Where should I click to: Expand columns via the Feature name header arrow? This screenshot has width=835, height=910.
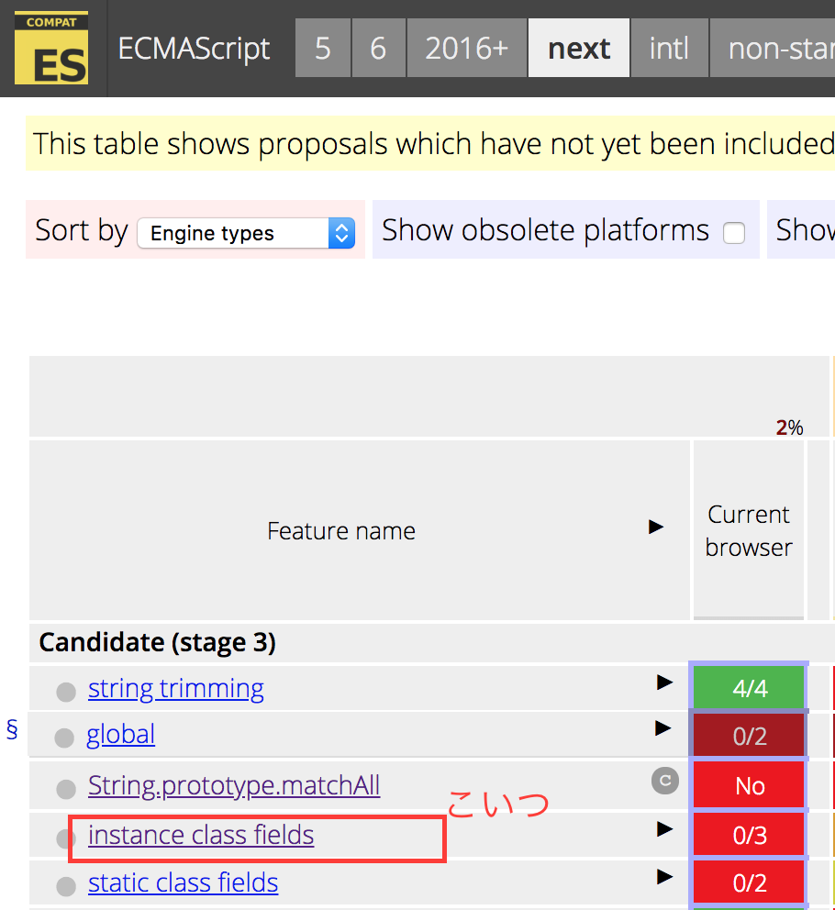coord(655,527)
